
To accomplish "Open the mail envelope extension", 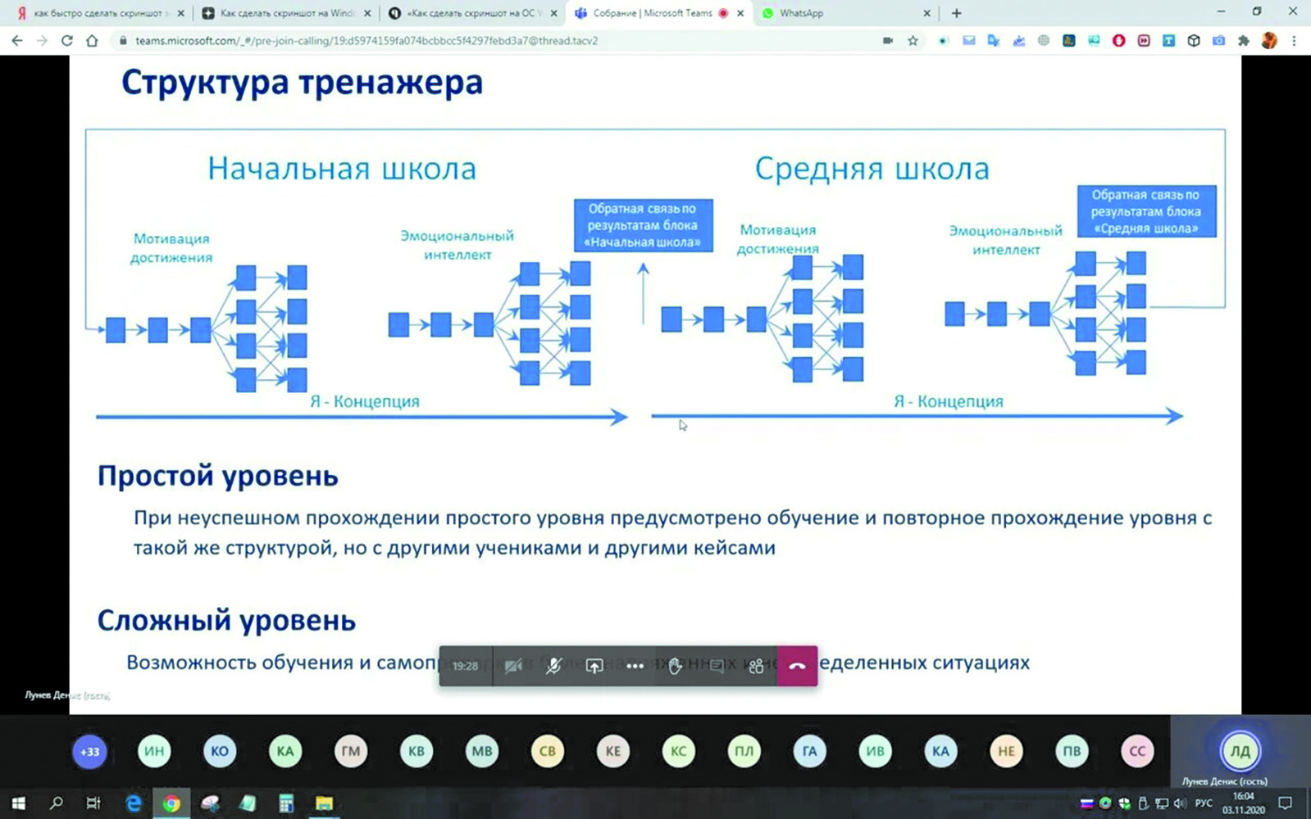I will (969, 40).
